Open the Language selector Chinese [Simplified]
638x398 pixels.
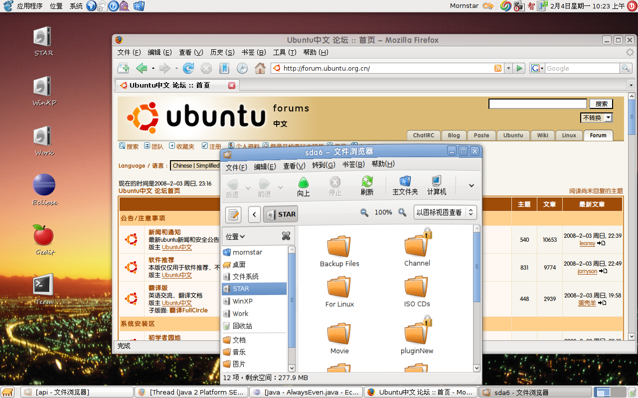pos(195,166)
